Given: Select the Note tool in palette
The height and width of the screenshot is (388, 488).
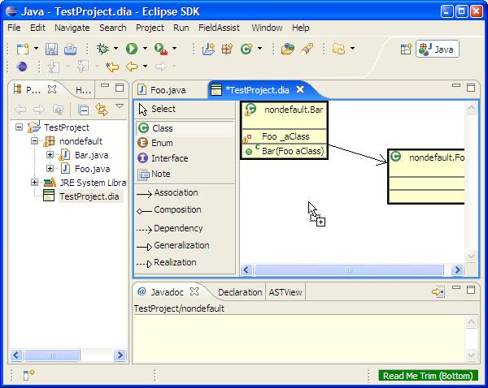Looking at the screenshot, I should (160, 174).
